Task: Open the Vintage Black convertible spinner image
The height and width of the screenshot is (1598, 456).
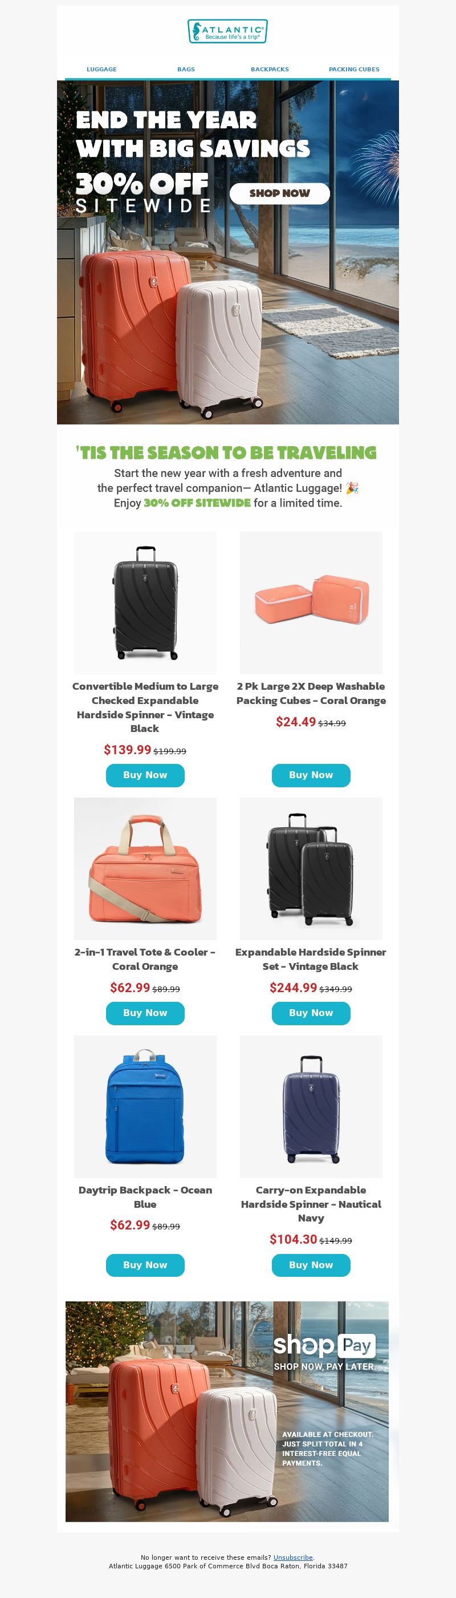Action: [x=145, y=602]
